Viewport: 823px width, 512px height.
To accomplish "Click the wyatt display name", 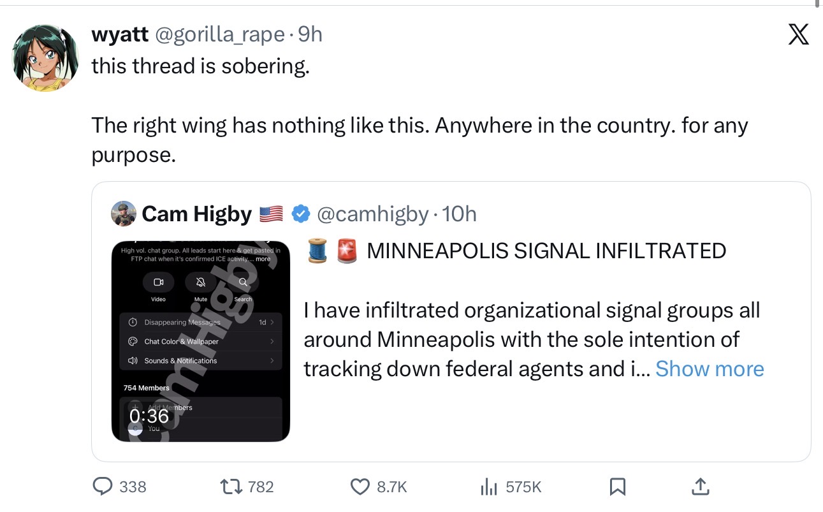I will pos(120,34).
